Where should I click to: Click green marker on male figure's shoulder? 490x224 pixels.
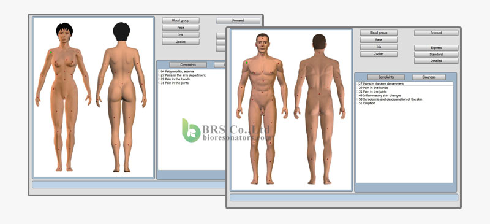[x=247, y=63]
